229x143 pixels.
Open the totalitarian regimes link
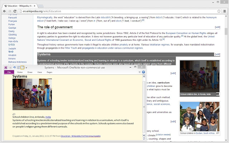[160, 45]
